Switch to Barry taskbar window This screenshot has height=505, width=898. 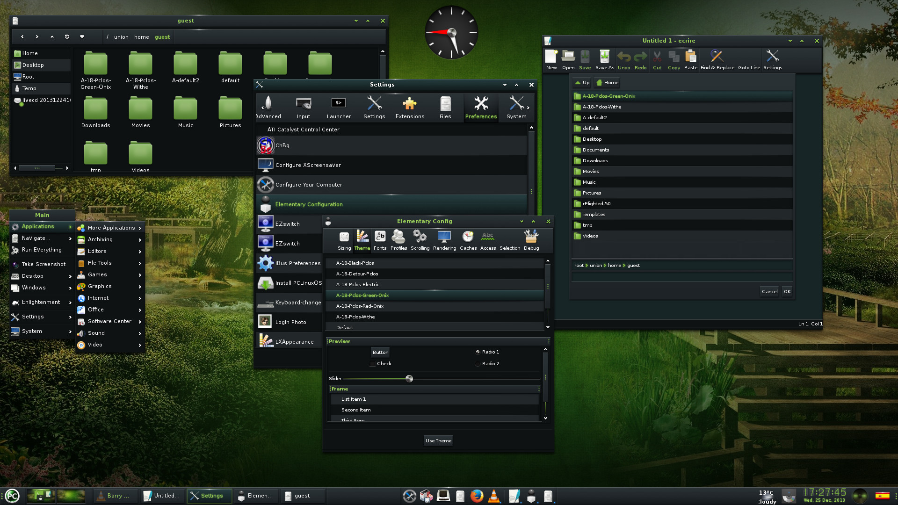115,496
